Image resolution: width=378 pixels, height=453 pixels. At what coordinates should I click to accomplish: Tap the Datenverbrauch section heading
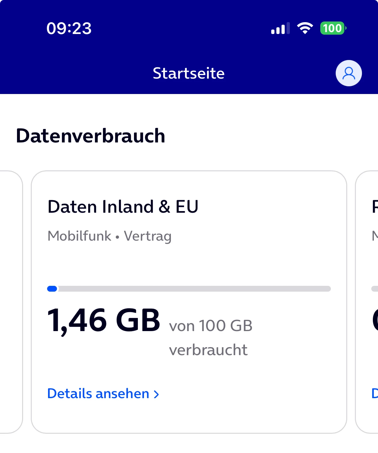tap(90, 136)
